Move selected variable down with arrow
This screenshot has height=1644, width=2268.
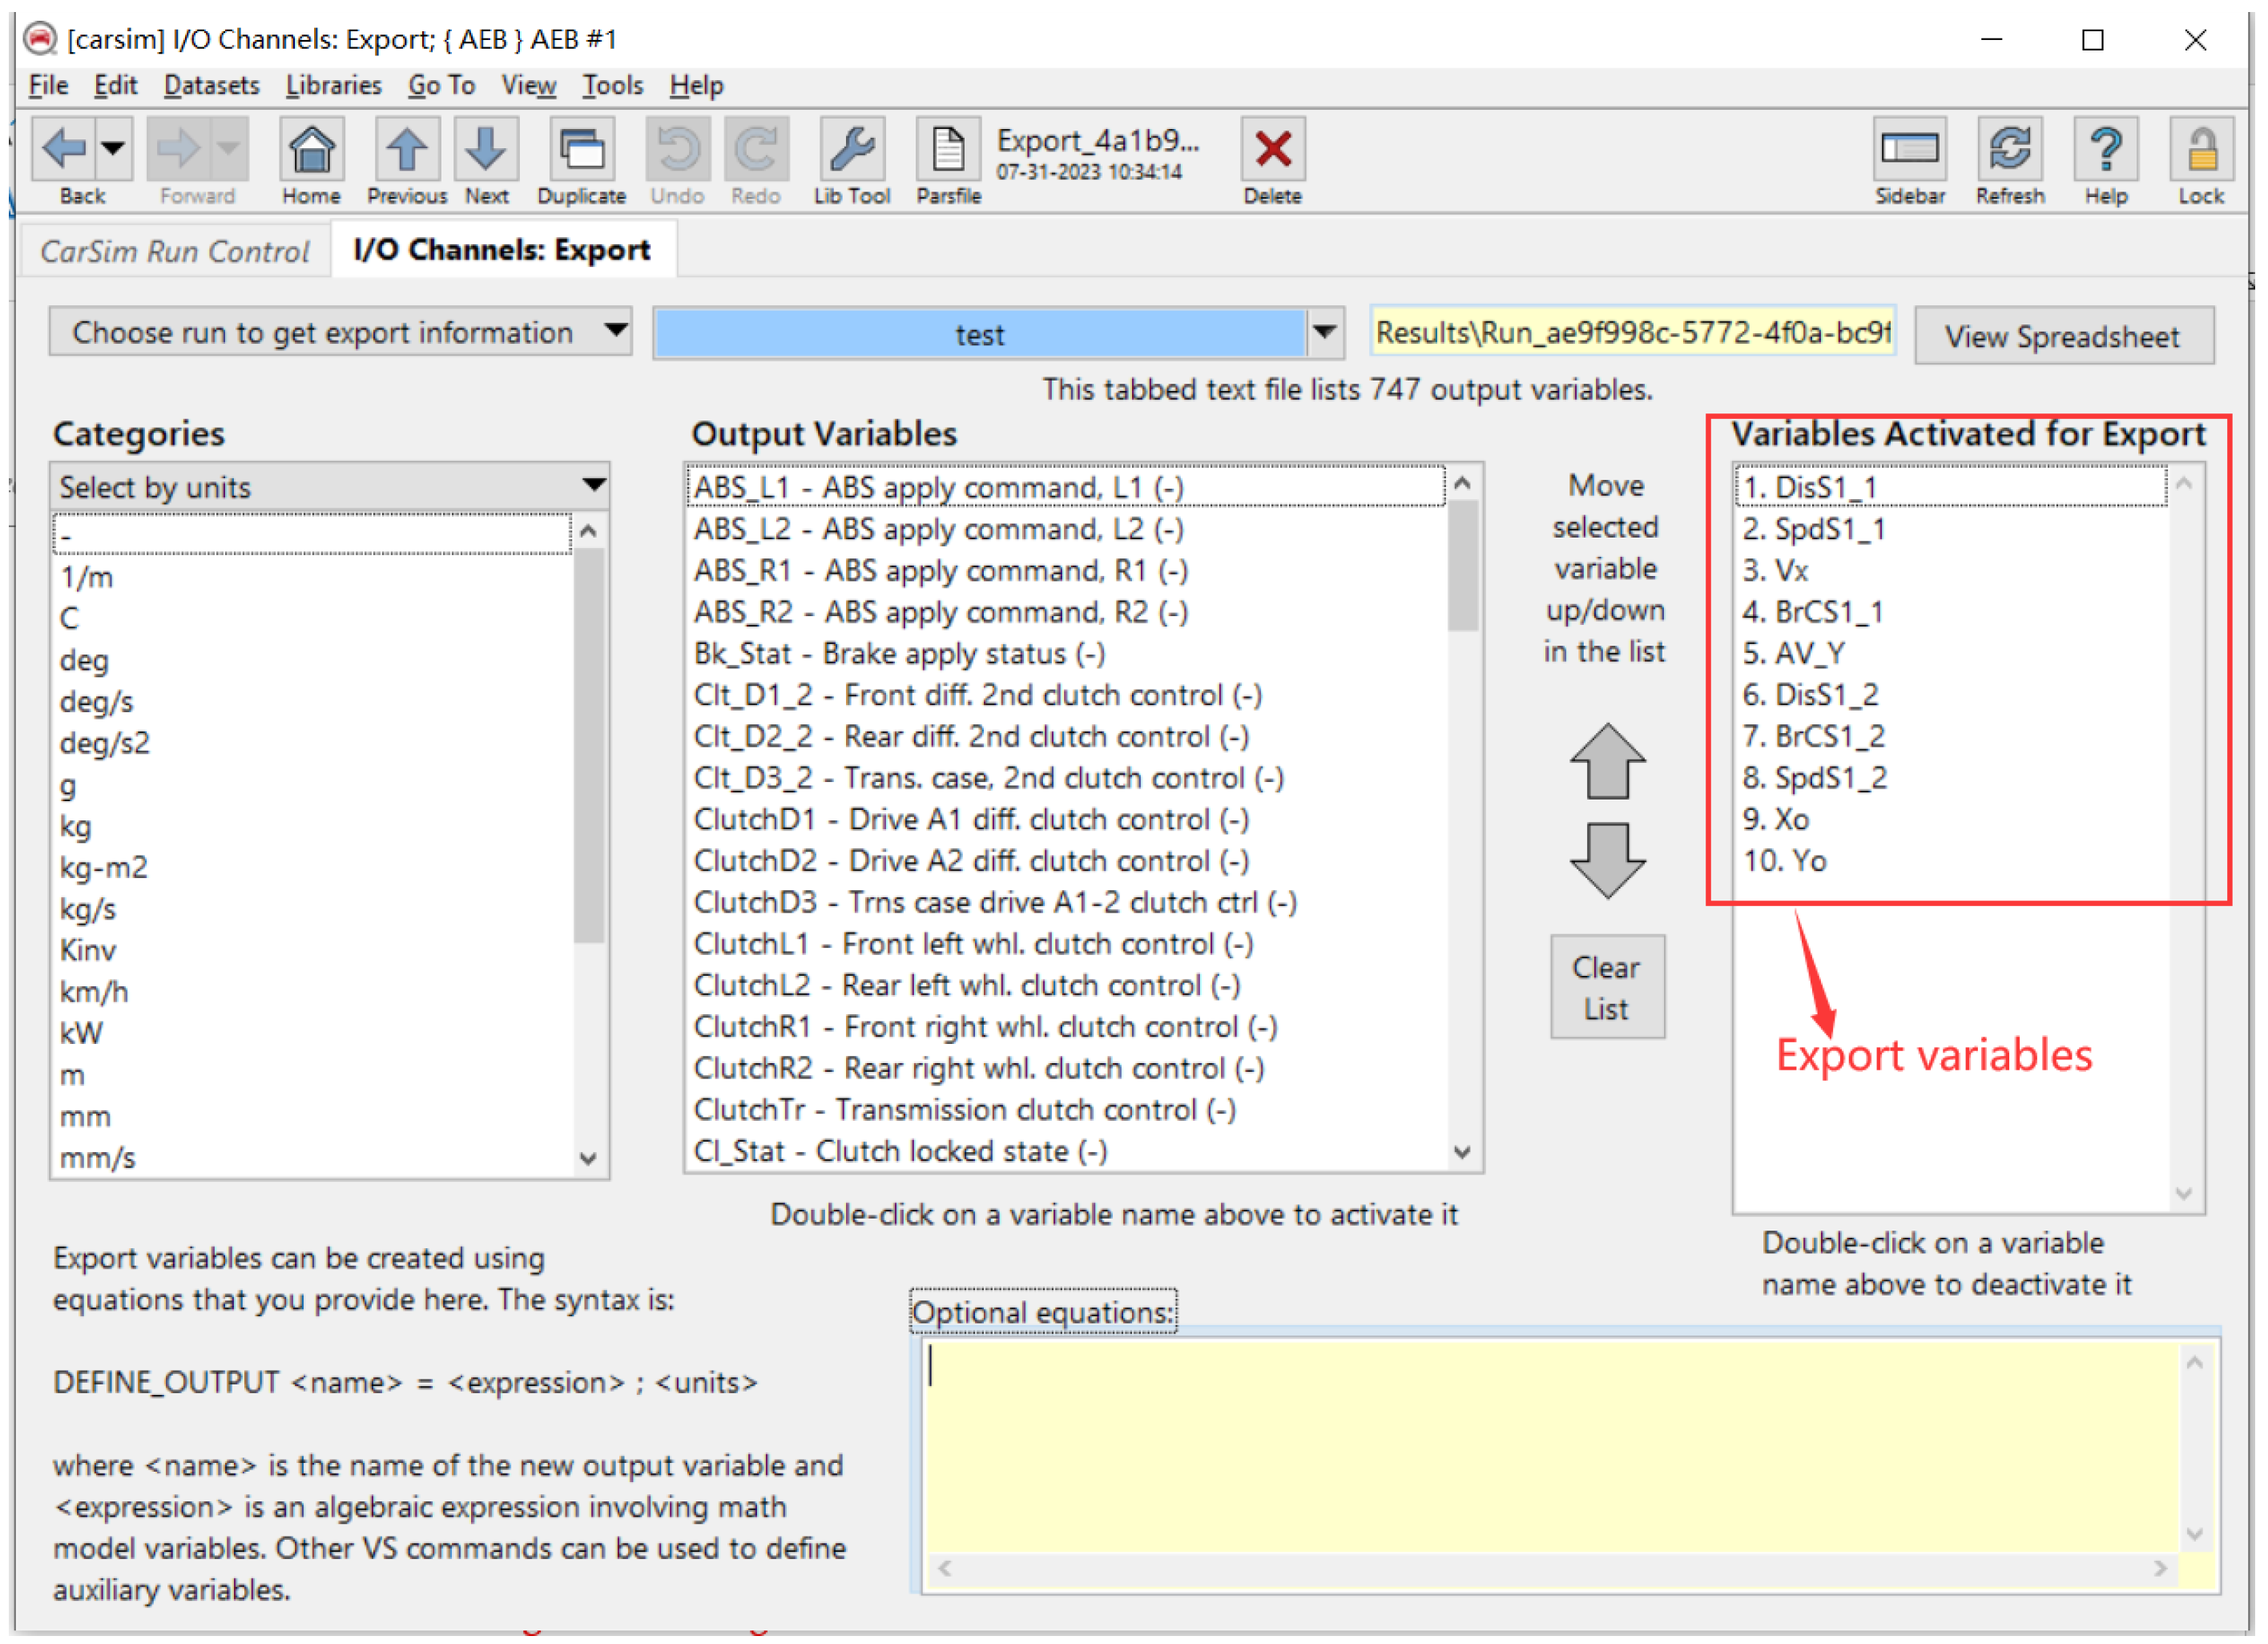pyautogui.click(x=1607, y=860)
